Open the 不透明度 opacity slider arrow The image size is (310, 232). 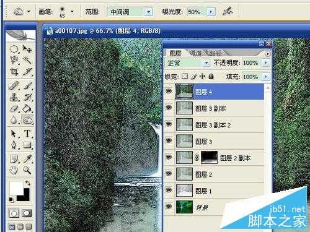click(266, 62)
